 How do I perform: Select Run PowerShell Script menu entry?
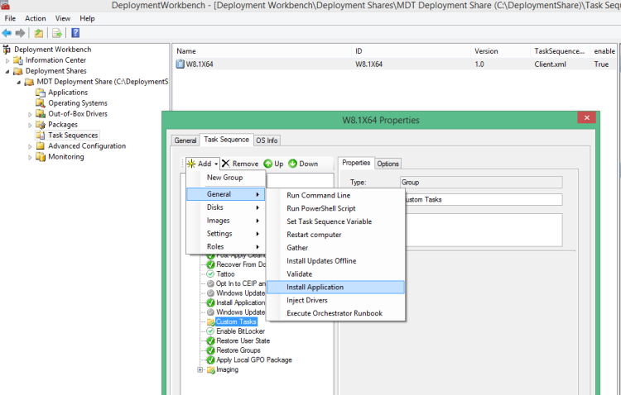click(x=321, y=208)
